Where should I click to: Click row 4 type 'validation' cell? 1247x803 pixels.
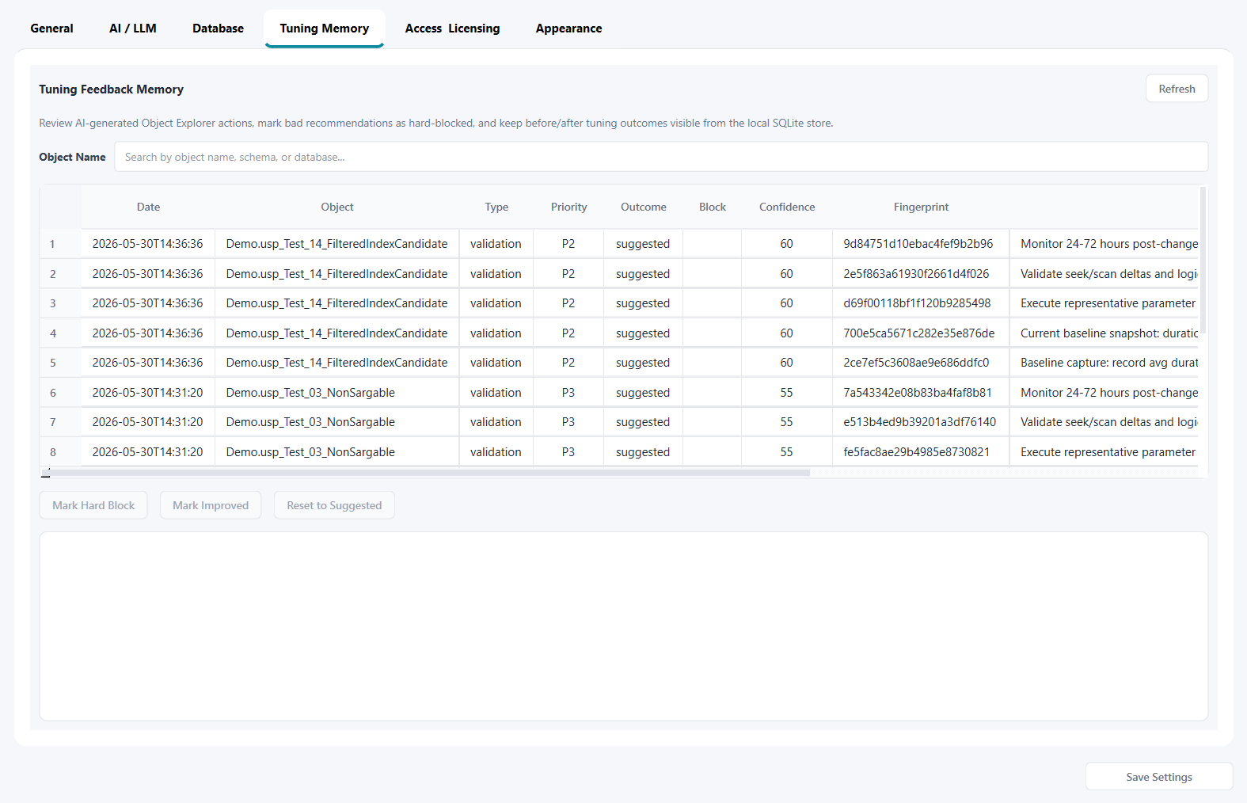click(x=496, y=333)
